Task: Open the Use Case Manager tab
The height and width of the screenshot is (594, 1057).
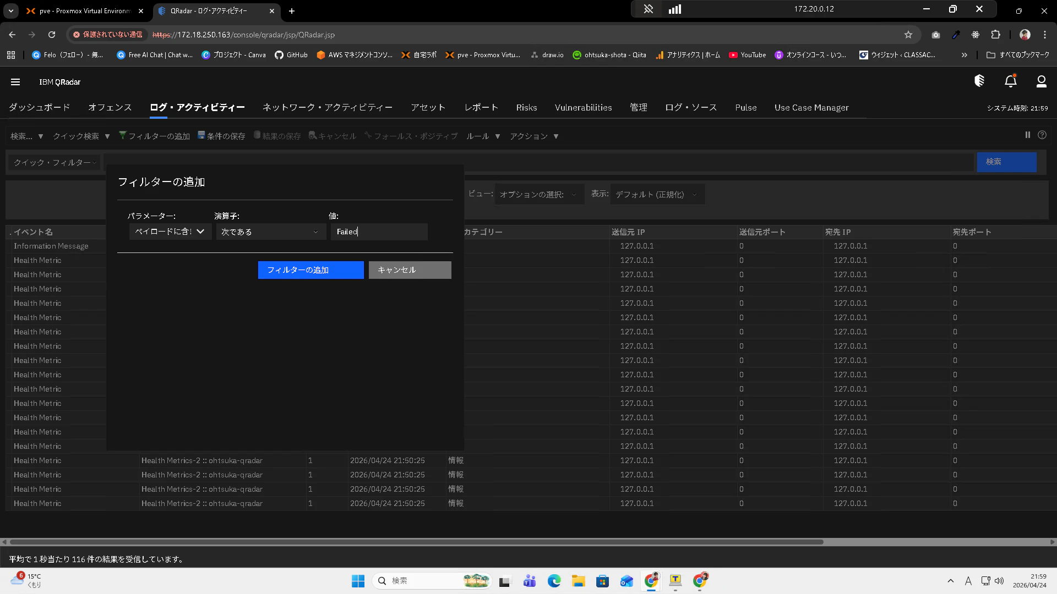Action: [811, 108]
